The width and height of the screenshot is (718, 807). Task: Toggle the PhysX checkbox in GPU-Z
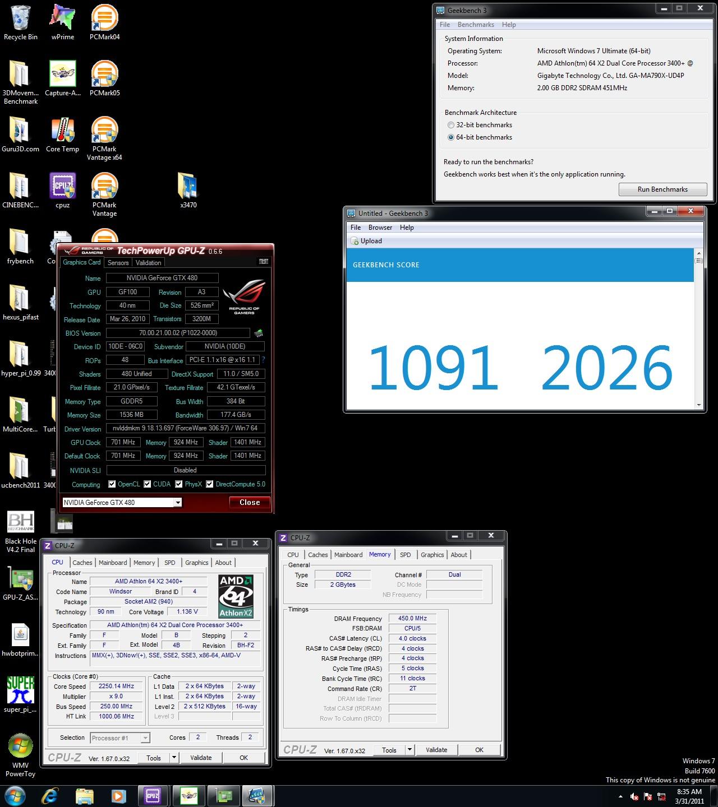pos(179,484)
